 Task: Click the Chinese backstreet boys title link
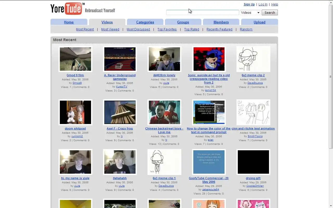click(164, 130)
